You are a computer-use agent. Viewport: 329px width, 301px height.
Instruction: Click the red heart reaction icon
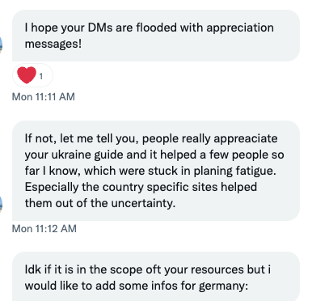pos(27,74)
